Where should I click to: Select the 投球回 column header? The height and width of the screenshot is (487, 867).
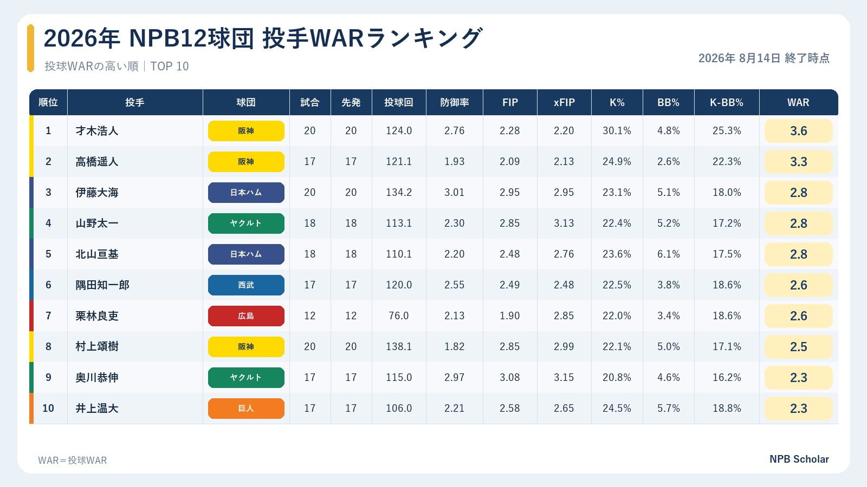pyautogui.click(x=399, y=102)
